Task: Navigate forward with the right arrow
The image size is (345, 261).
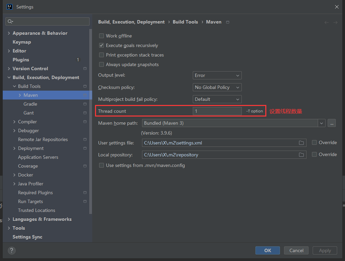Action: click(x=335, y=22)
